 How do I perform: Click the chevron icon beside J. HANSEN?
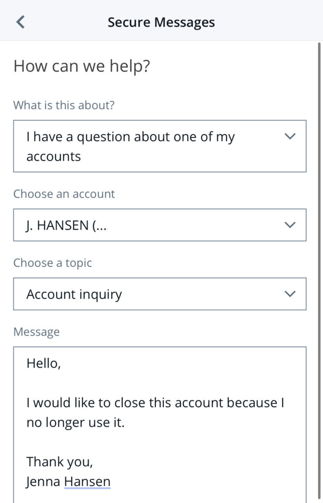(290, 225)
